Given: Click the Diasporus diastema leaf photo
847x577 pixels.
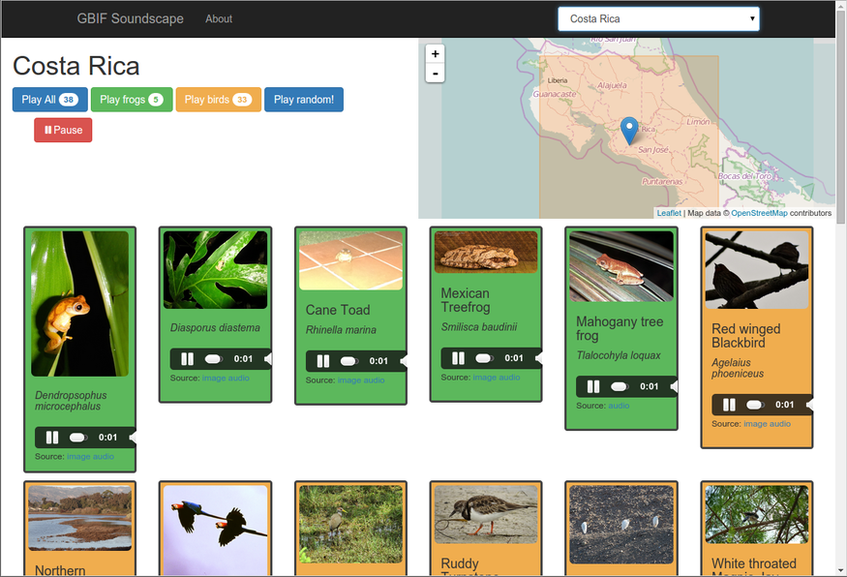Looking at the screenshot, I should coord(215,269).
